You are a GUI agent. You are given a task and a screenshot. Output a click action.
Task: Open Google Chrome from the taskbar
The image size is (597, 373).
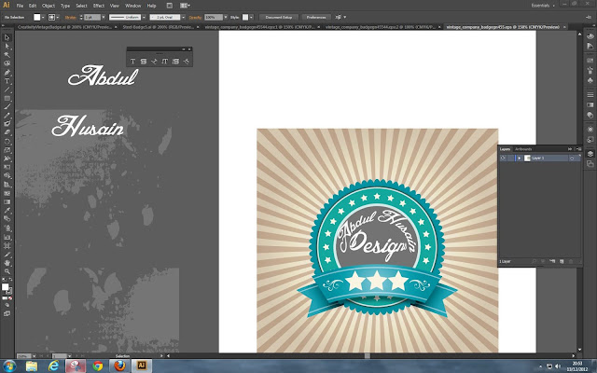[x=98, y=366]
